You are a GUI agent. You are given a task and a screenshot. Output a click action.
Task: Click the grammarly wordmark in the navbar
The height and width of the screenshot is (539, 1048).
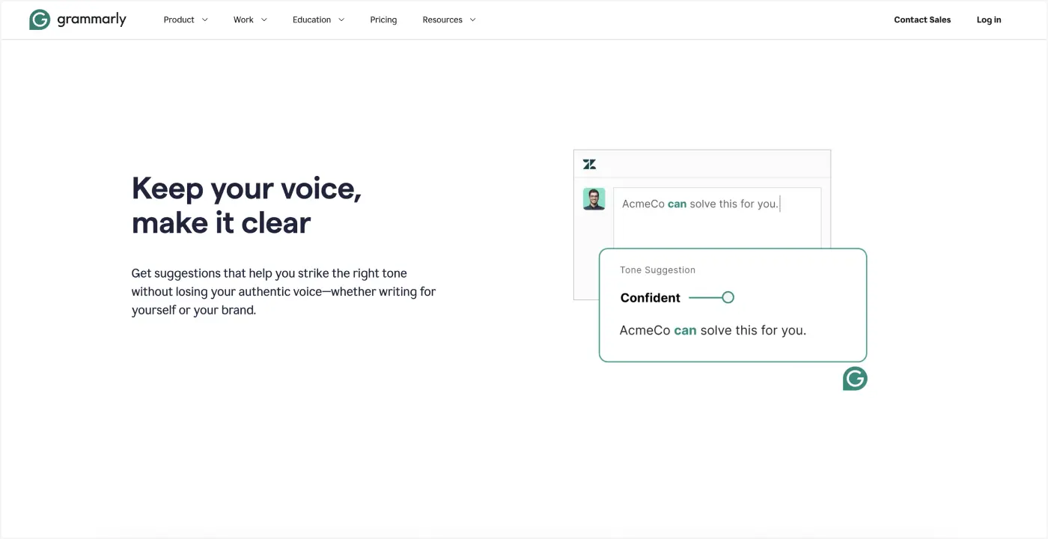click(x=90, y=19)
